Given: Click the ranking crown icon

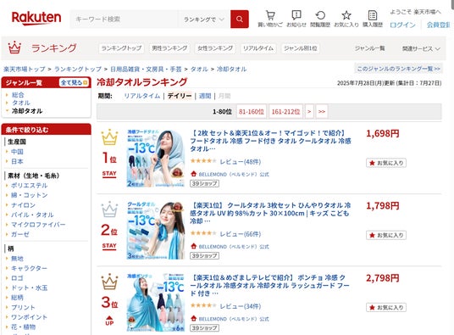Looking at the screenshot, I should click(x=14, y=47).
